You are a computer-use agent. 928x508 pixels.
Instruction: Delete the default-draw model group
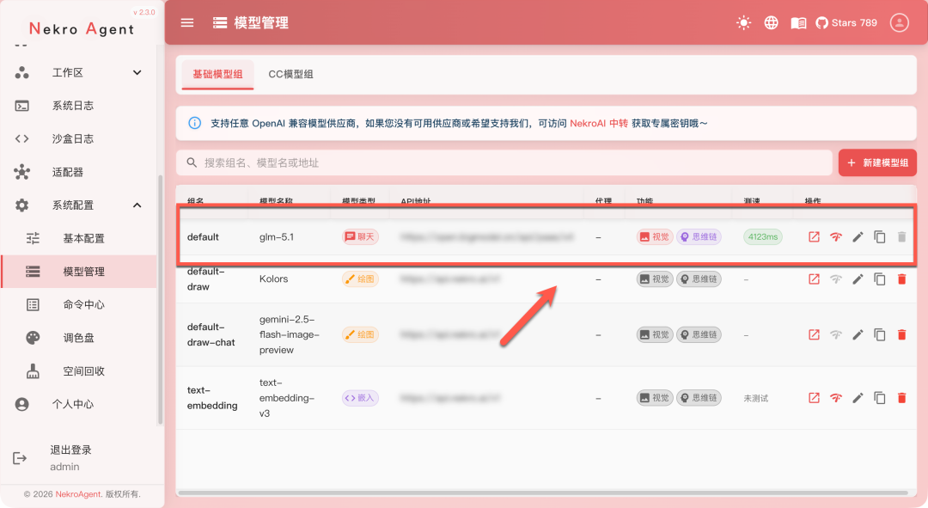[901, 278]
